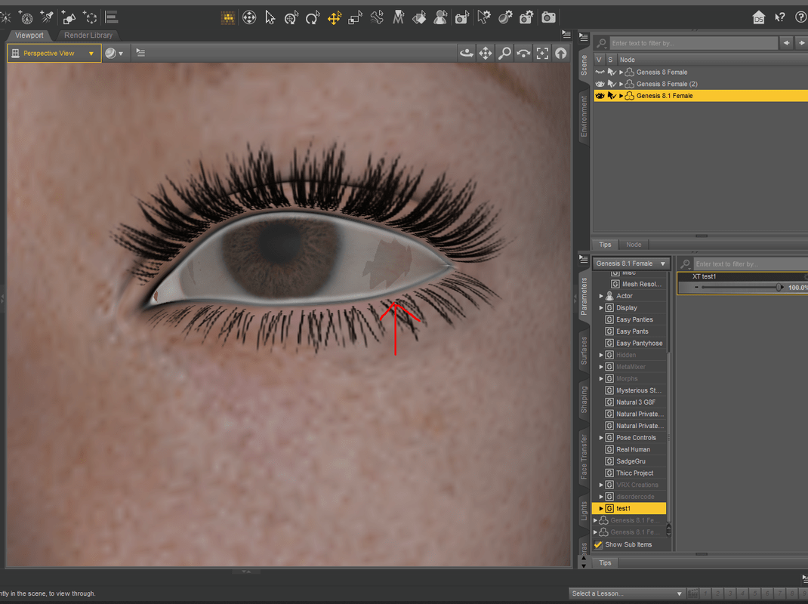The image size is (808, 604).
Task: Activate the Rotate tool in toolbar
Action: (313, 18)
